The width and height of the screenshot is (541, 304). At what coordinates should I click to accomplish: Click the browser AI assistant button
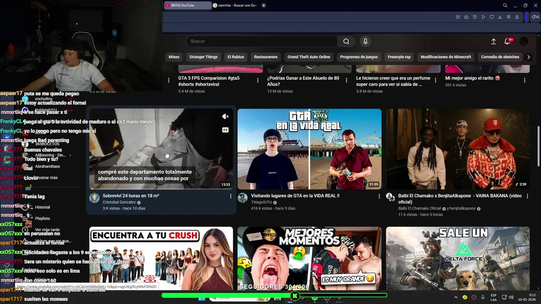pos(535,17)
